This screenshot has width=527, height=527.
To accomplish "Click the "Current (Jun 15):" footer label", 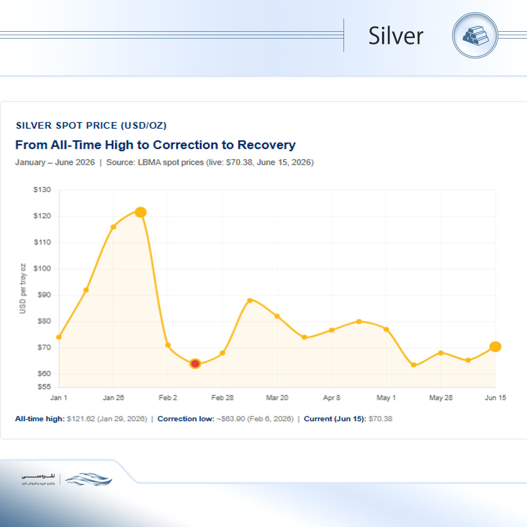I will point(335,419).
